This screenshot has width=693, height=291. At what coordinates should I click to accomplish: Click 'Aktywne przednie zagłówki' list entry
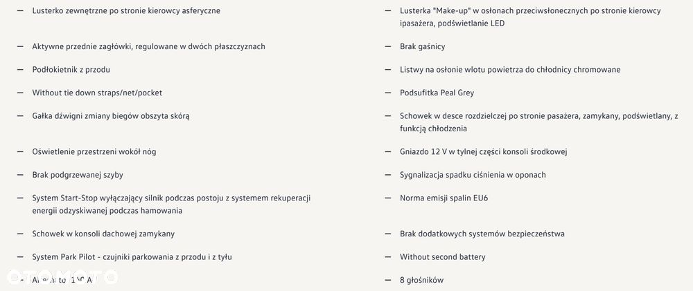(148, 46)
